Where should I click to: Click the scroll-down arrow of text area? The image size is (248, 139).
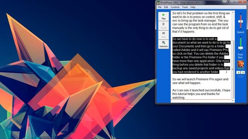click(x=233, y=100)
